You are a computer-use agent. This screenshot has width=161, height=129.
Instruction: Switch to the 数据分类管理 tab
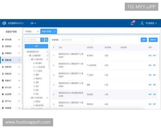coord(49,31)
